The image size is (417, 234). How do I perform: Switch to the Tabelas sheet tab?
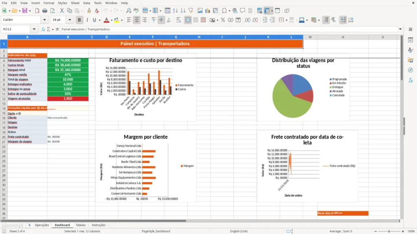point(81,225)
